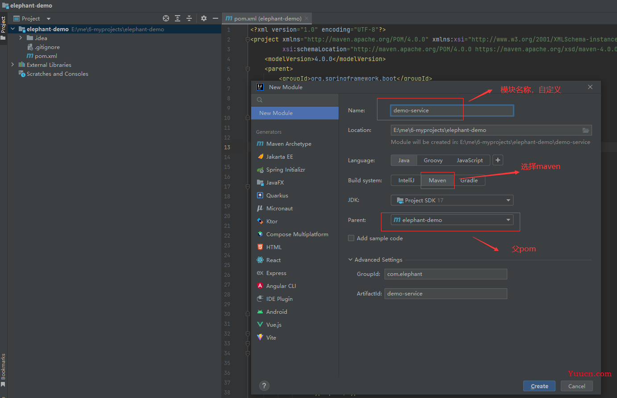This screenshot has width=617, height=398.
Task: Open the Bookmarks side tool tab
Action: point(3,370)
